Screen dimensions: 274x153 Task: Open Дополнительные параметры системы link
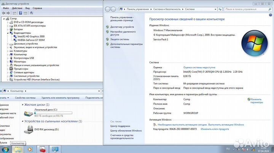click(x=126, y=45)
